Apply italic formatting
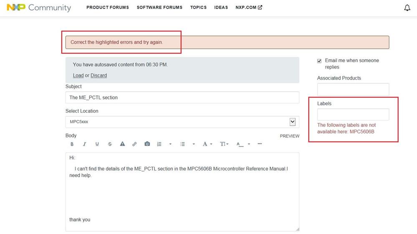This screenshot has width=417, height=234. click(x=84, y=144)
